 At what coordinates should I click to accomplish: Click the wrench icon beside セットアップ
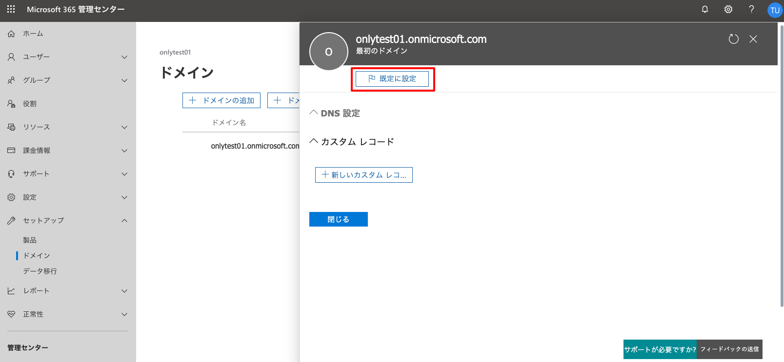11,221
